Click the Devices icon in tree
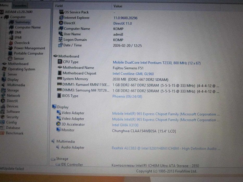243x182 pixels. click(x=3, y=106)
